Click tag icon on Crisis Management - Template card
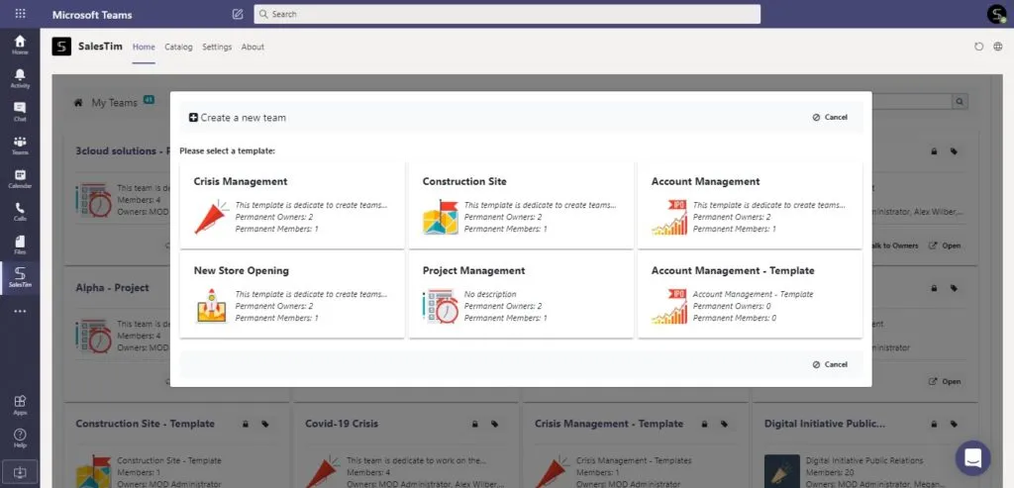The image size is (1014, 488). 724,424
